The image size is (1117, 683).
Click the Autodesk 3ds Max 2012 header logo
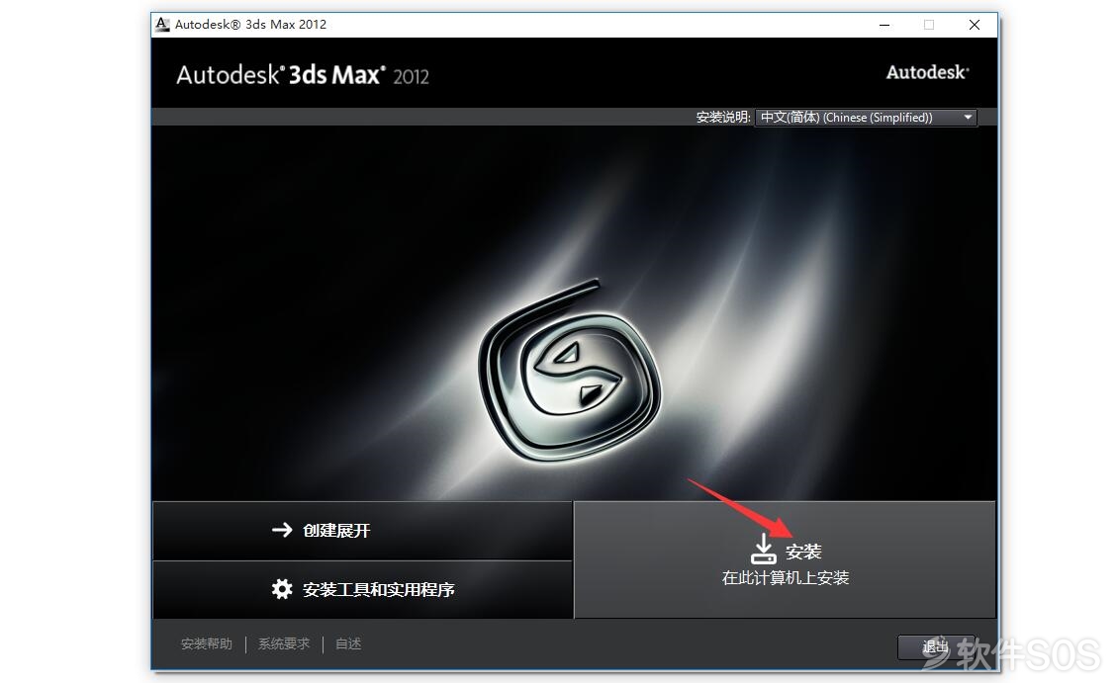303,75
